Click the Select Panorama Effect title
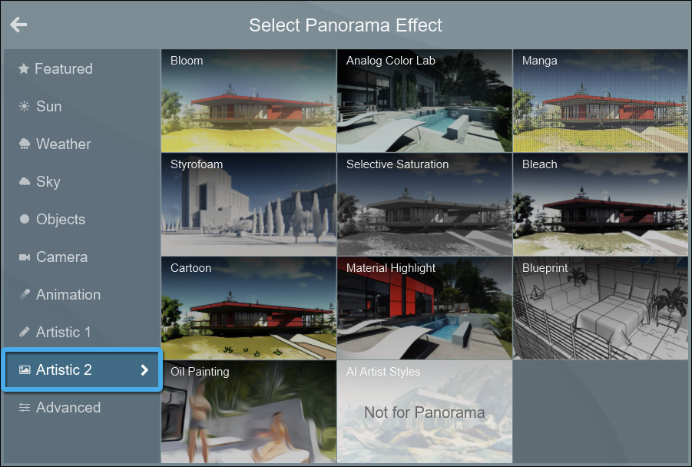This screenshot has width=692, height=467. click(x=345, y=25)
